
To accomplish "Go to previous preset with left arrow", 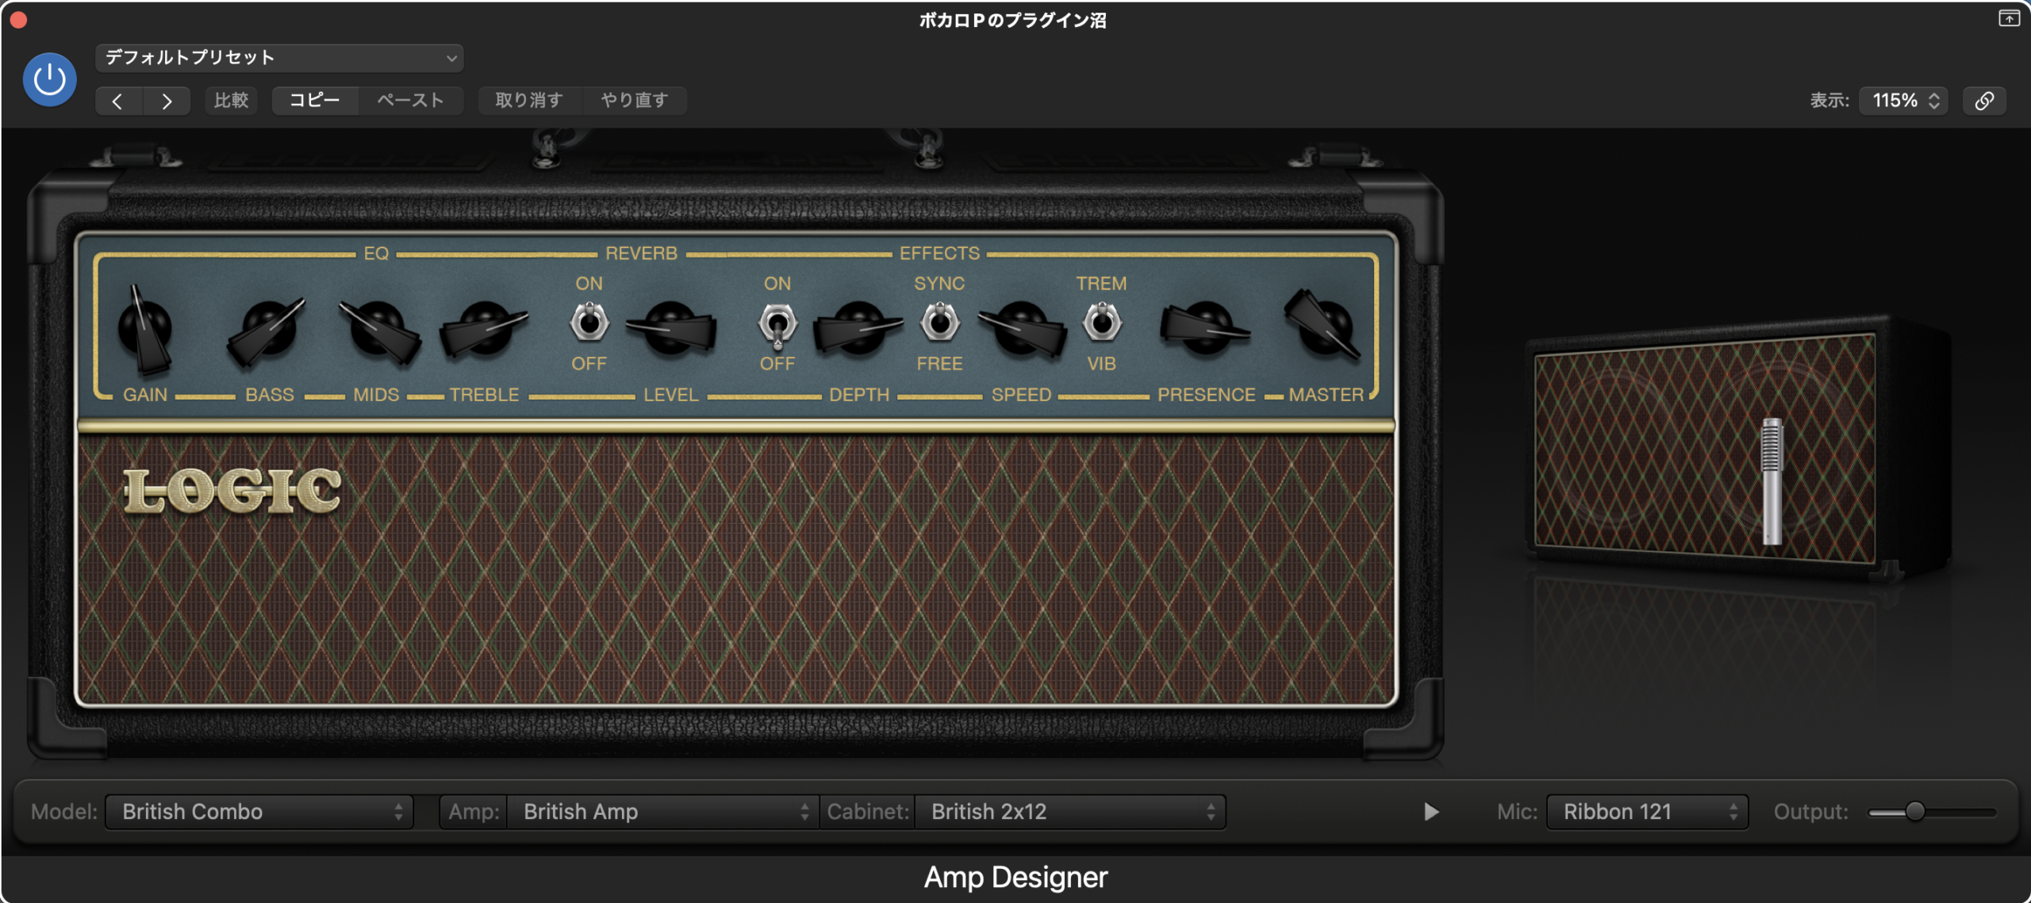I will point(118,101).
